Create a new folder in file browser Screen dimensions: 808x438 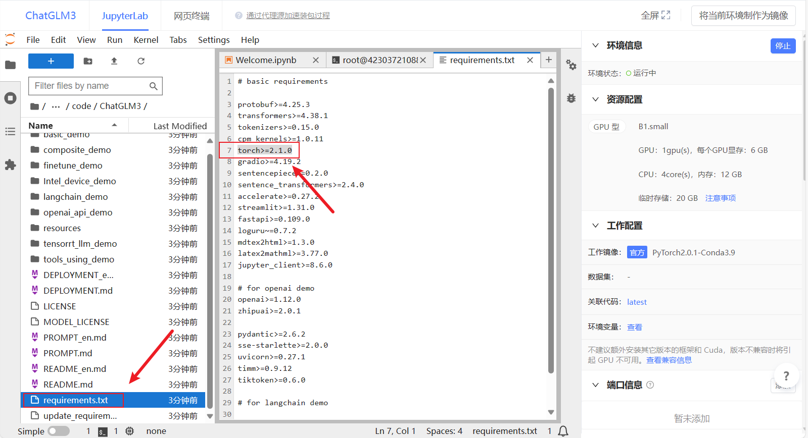(x=88, y=61)
